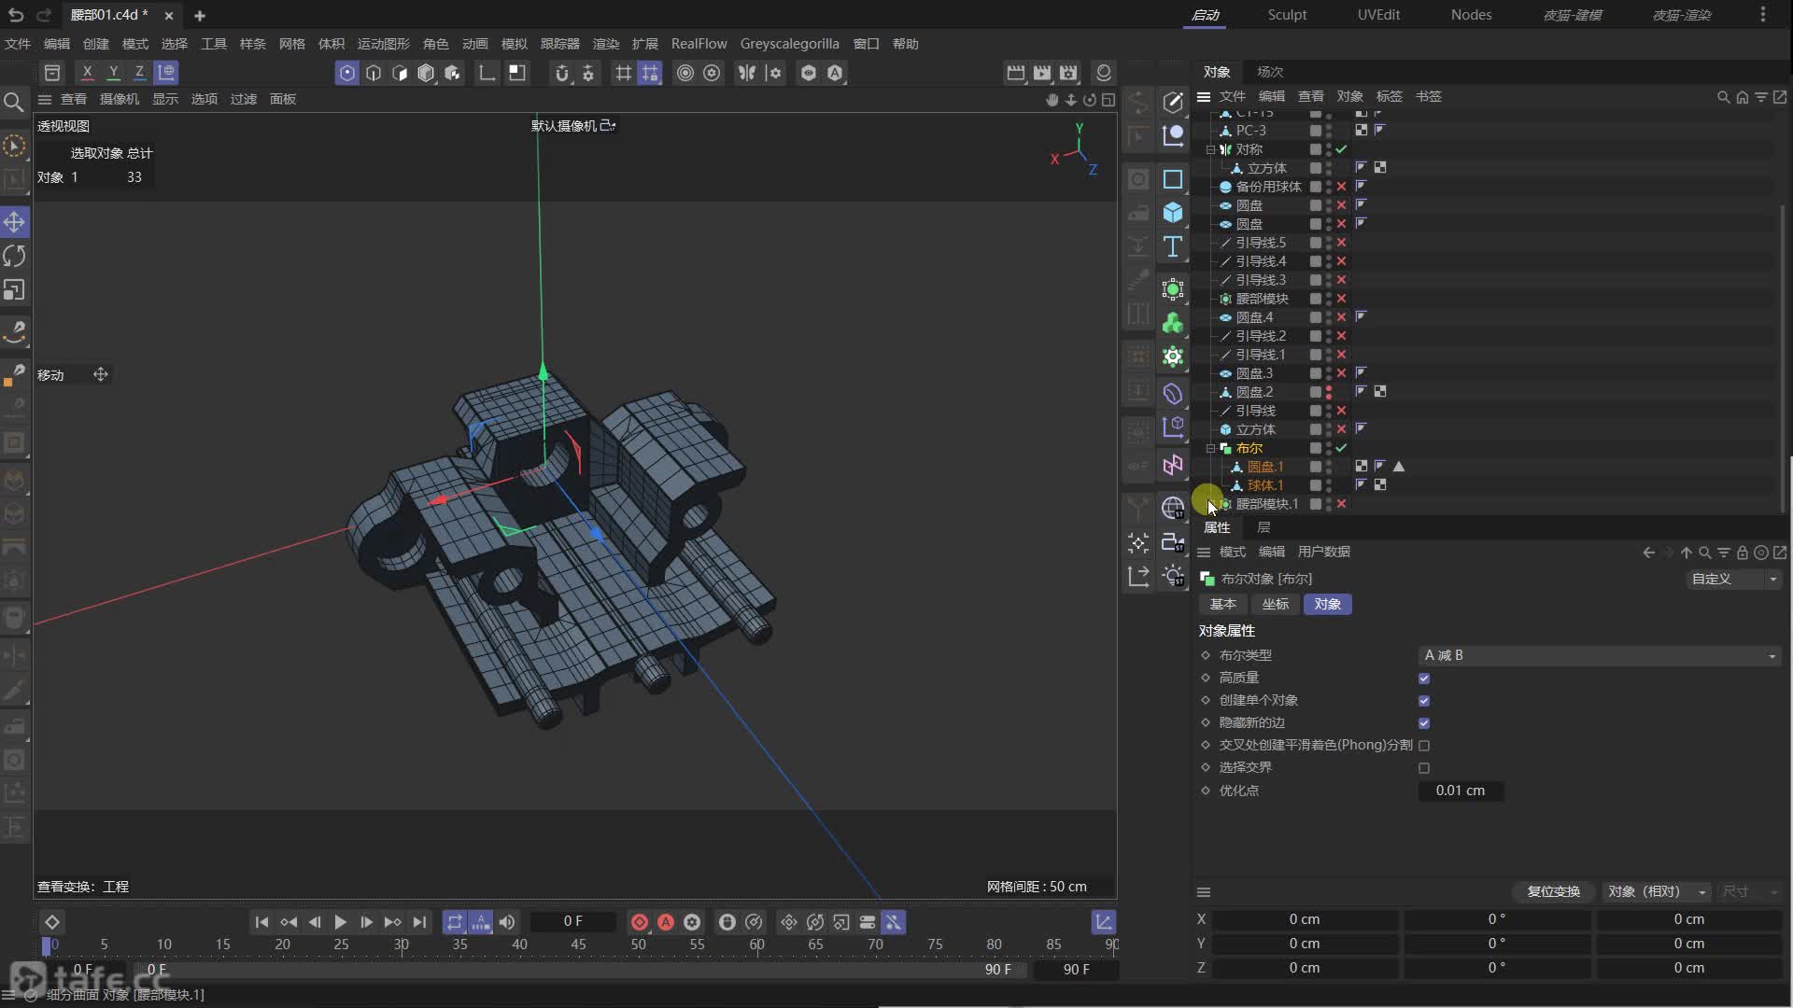
Task: Open viewport hamburger menu
Action: [44, 99]
